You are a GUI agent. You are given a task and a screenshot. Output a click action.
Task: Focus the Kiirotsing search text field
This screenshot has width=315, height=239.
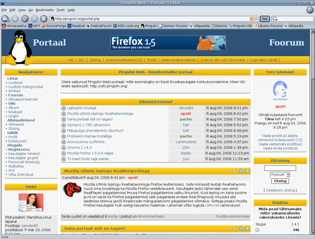pyautogui.click(x=280, y=168)
